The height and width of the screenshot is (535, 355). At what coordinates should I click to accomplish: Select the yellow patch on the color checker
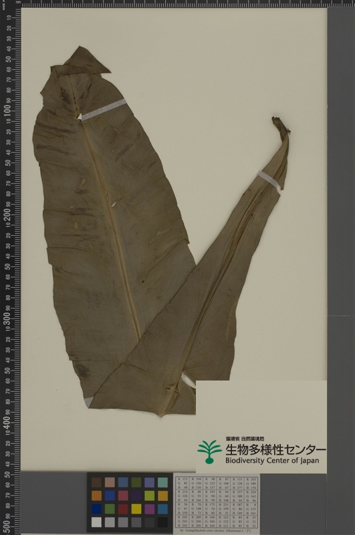136,509
